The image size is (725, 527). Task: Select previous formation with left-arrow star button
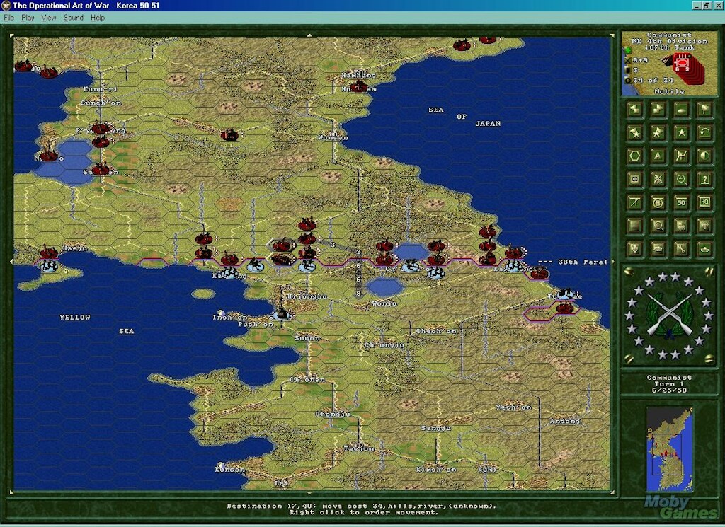pyautogui.click(x=635, y=133)
